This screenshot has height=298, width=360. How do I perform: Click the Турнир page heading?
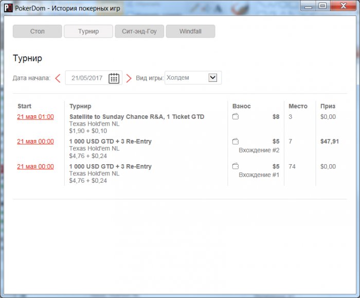tap(28, 58)
